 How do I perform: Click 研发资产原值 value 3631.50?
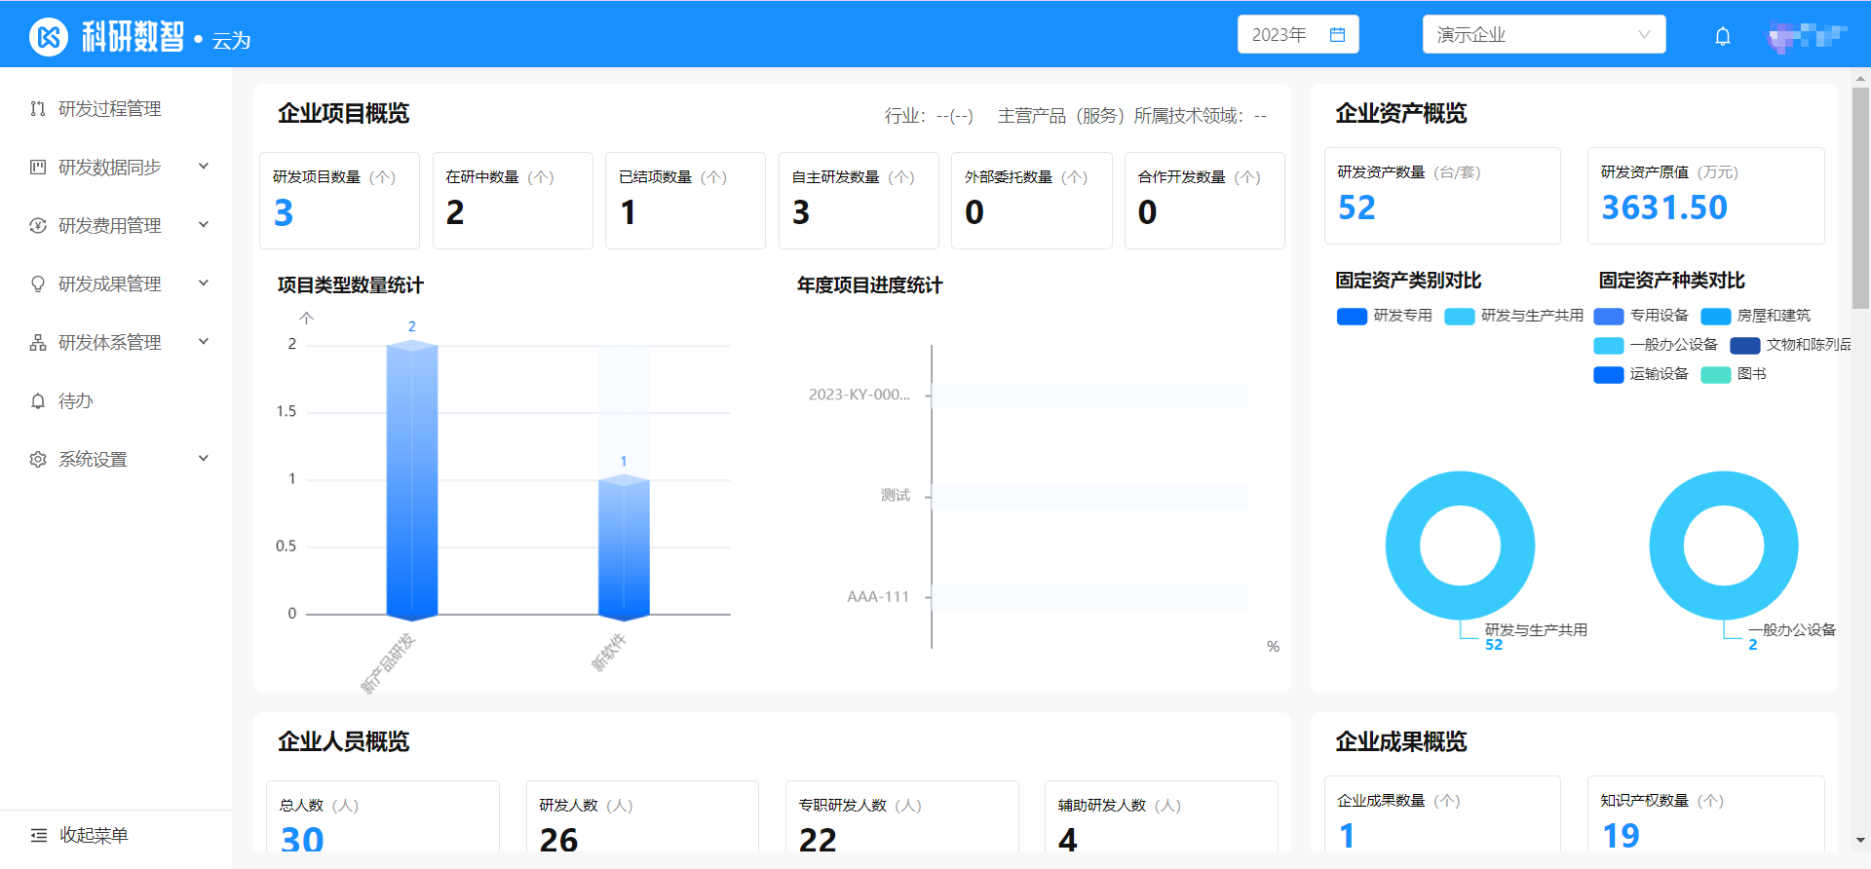point(1664,208)
